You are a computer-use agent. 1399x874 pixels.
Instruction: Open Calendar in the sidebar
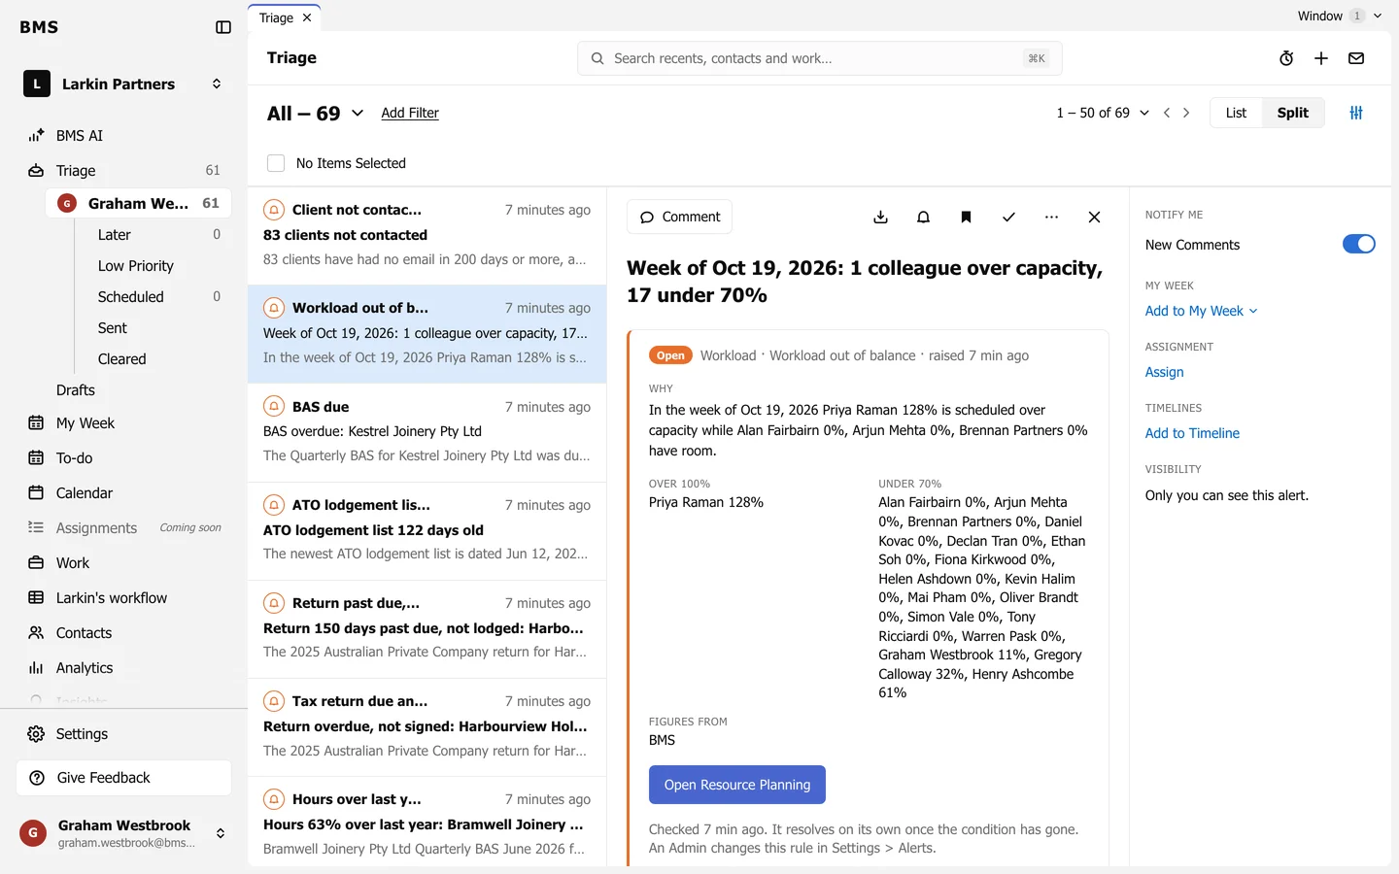(x=85, y=493)
